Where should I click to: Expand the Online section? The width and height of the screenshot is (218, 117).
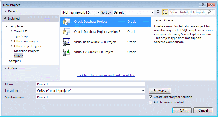(5, 68)
